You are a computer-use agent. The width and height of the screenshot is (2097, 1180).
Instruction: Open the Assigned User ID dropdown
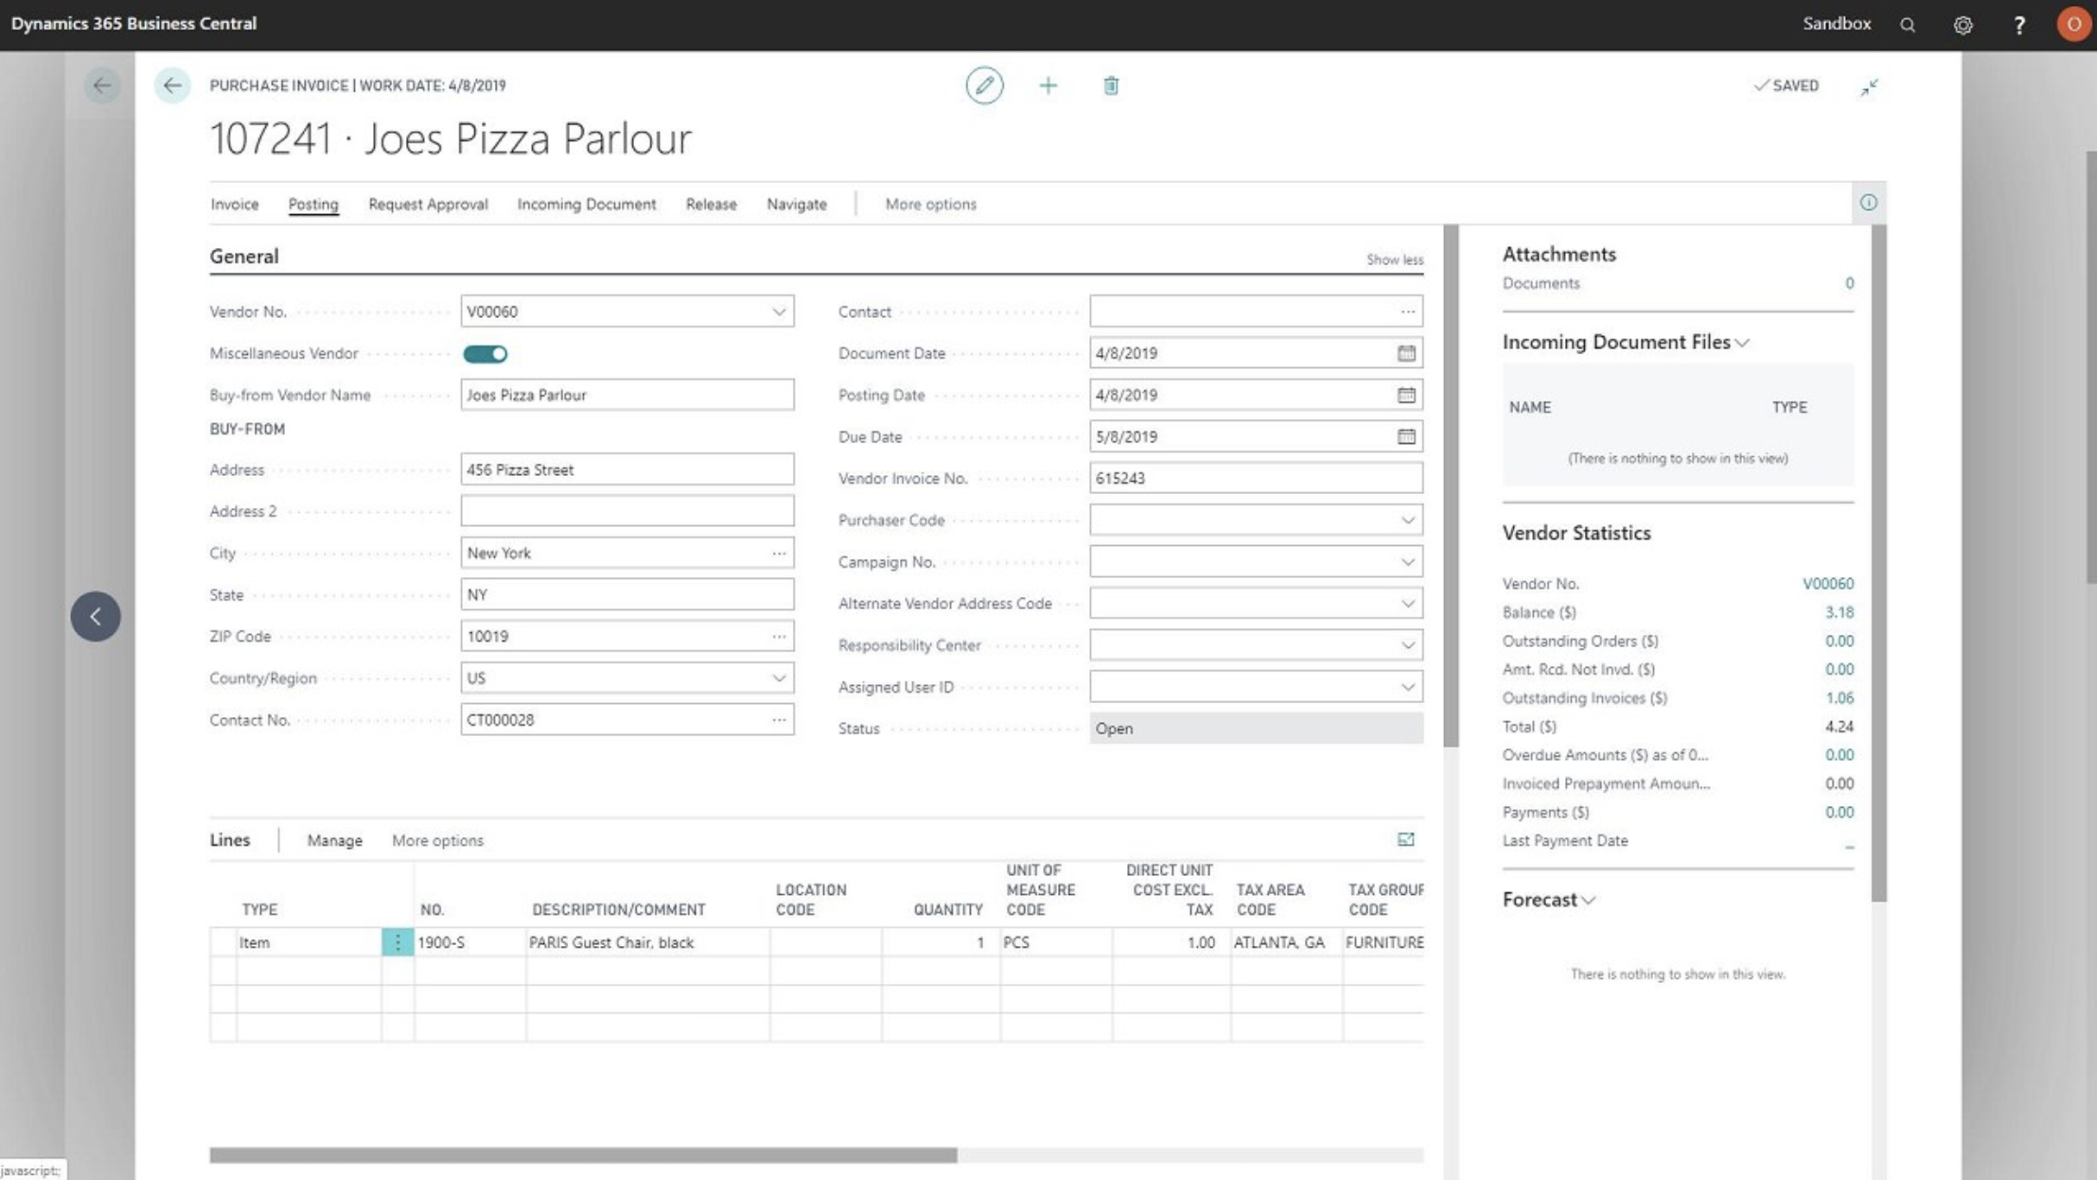click(1407, 687)
